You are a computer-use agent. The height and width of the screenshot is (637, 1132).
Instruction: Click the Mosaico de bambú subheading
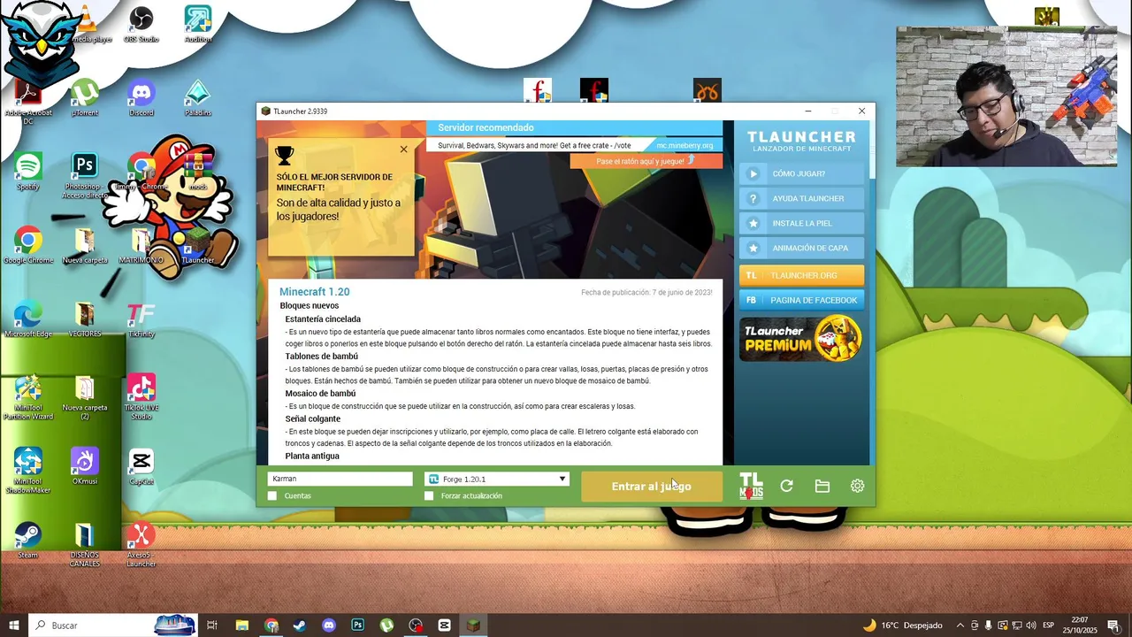tap(320, 393)
